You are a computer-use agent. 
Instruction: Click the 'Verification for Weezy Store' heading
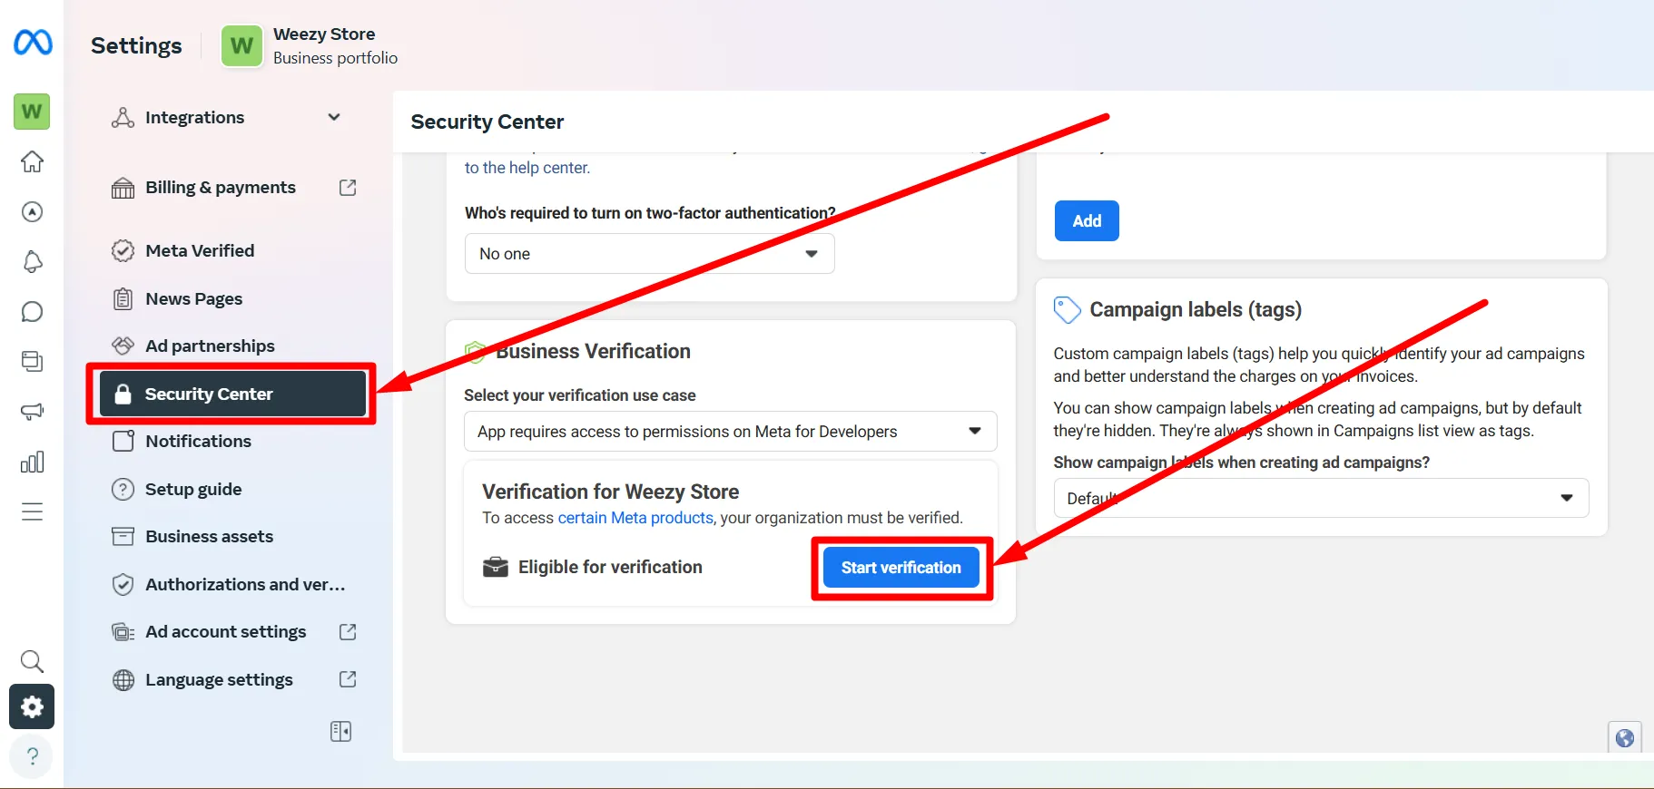click(610, 492)
